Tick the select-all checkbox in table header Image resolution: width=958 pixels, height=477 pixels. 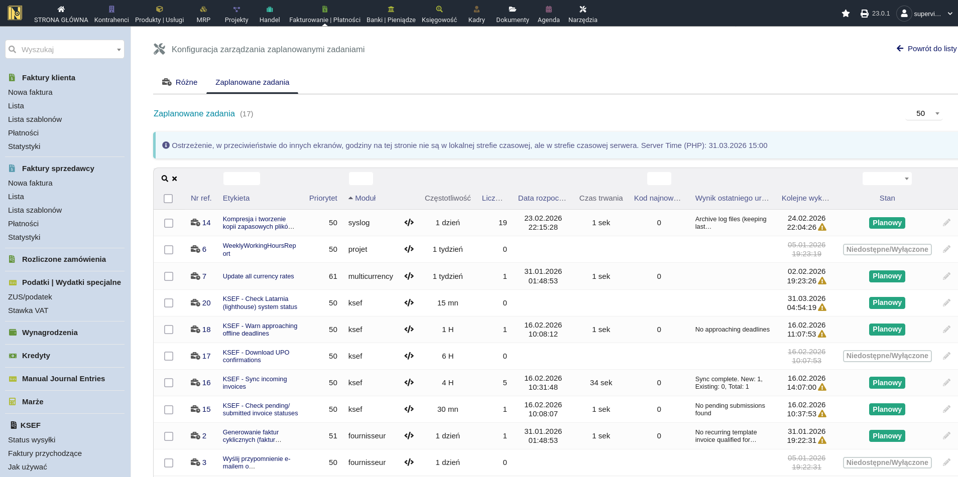coord(168,199)
